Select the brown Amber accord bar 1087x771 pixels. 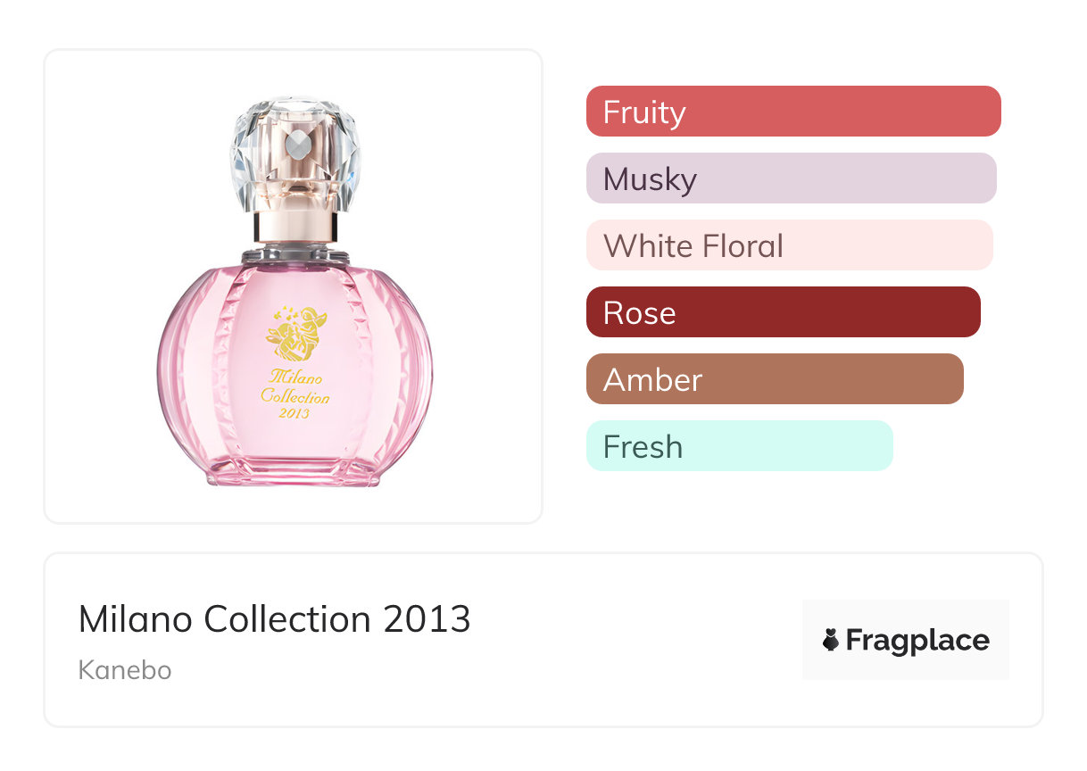775,379
